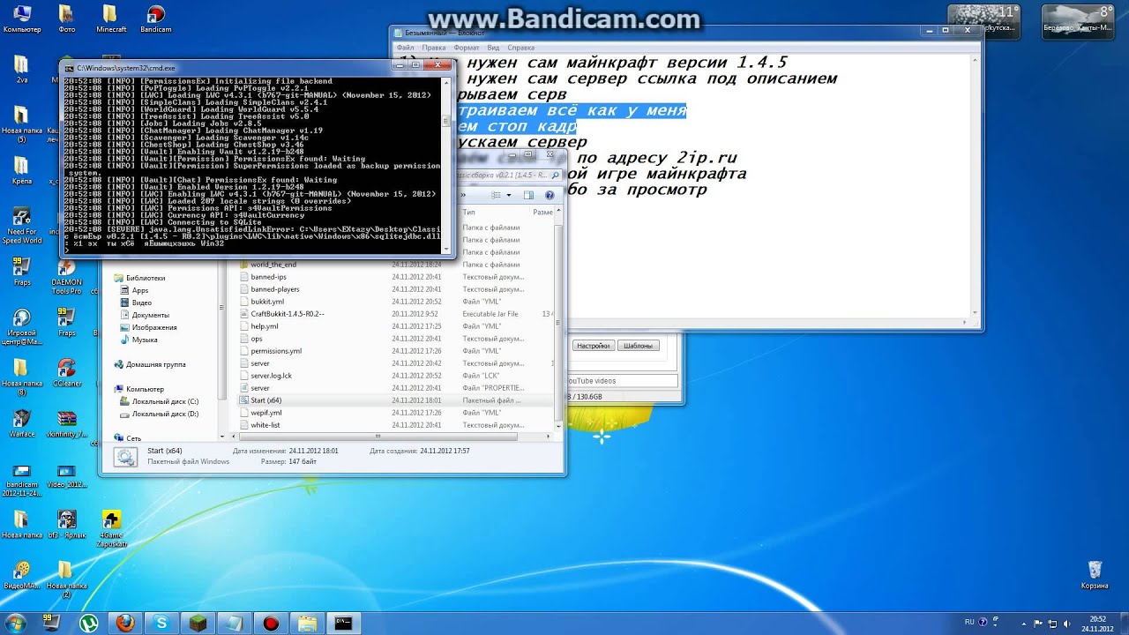The image size is (1129, 635).
Task: Select the white-list file
Action: tap(395, 425)
